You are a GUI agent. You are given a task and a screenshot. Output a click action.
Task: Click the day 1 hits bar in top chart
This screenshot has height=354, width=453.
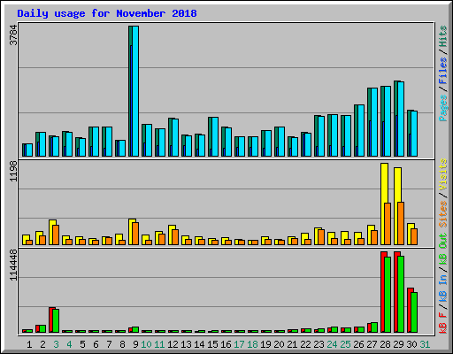pyautogui.click(x=24, y=150)
